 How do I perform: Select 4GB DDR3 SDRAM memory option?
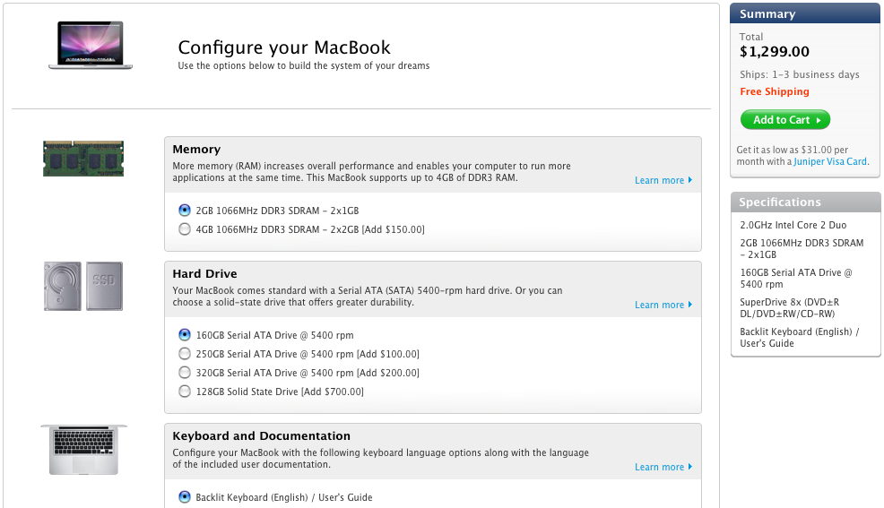coord(185,229)
